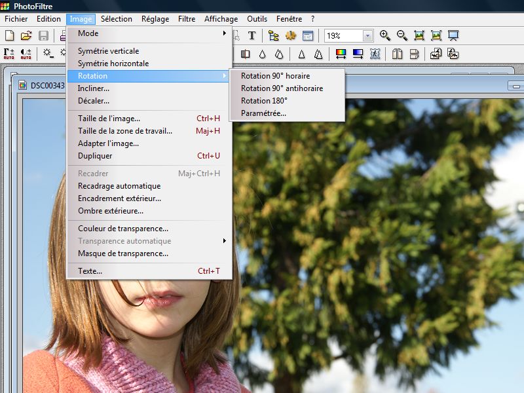Apply auto levels gamma icon
The height and width of the screenshot is (393, 524).
tap(9, 54)
